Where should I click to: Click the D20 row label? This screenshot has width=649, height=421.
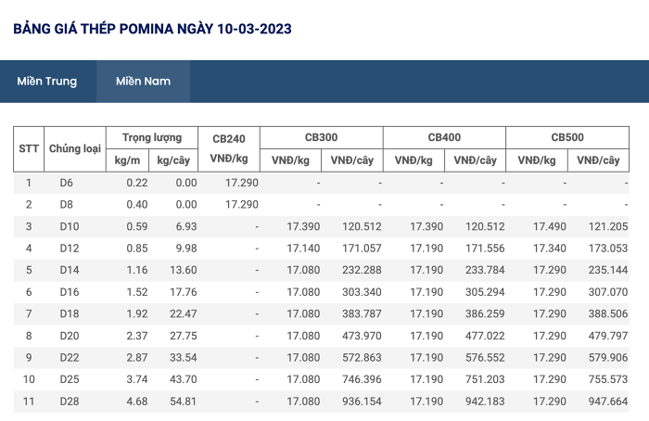coord(70,336)
